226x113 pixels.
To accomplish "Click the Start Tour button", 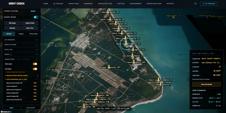I will [30, 28].
